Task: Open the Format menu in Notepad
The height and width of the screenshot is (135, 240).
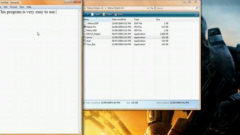Action: [13, 7]
